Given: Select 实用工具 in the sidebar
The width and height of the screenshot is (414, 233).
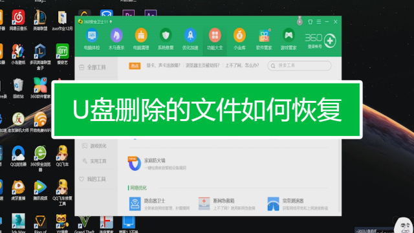Looking at the screenshot, I should (x=94, y=161).
